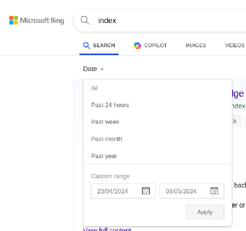Switch to the IMAGES tab

click(x=196, y=45)
